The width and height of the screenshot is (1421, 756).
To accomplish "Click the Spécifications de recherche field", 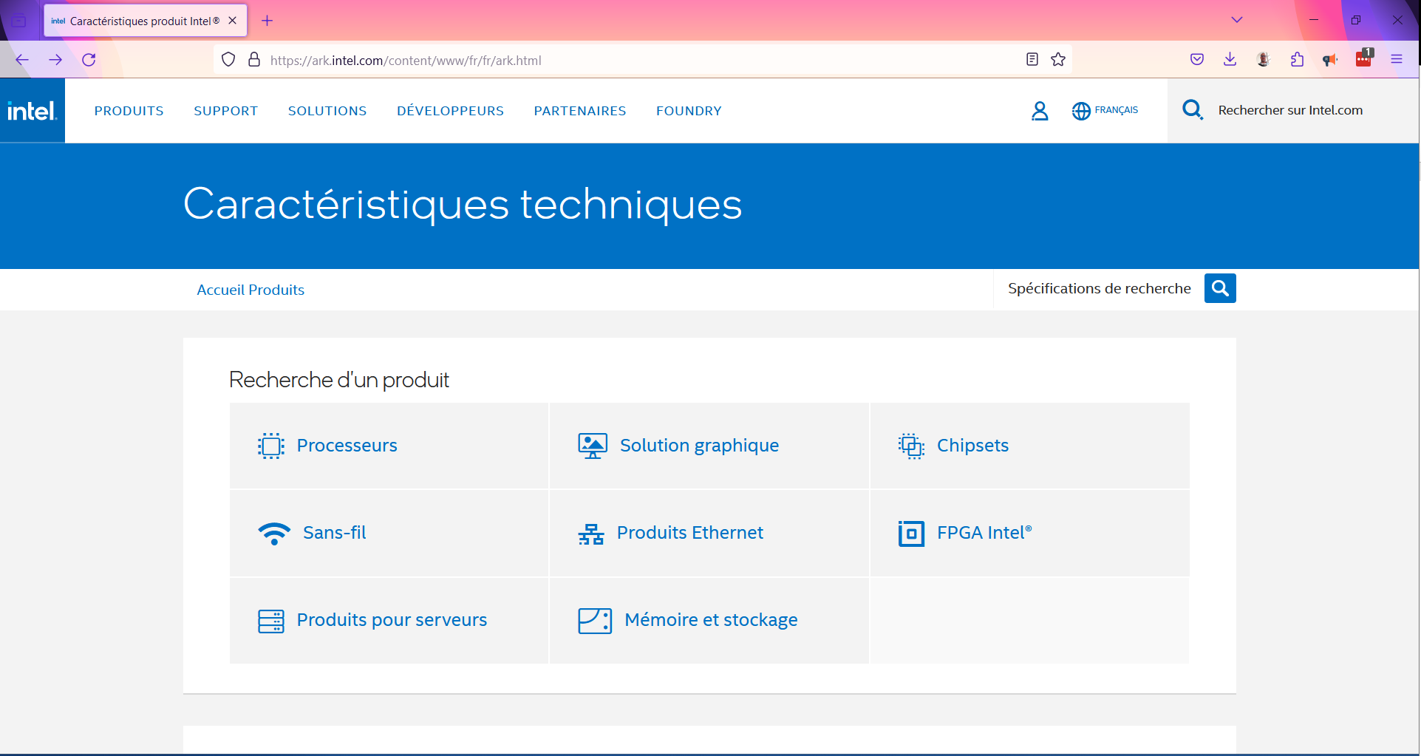I will tap(1100, 288).
